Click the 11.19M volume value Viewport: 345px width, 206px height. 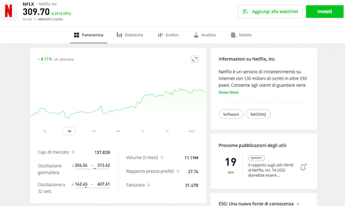click(191, 158)
